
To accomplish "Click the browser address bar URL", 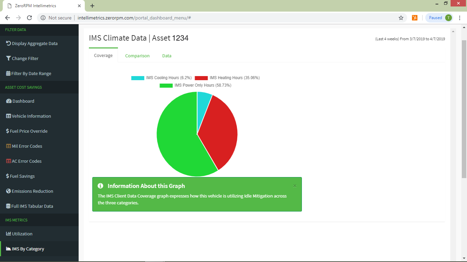I will point(134,18).
